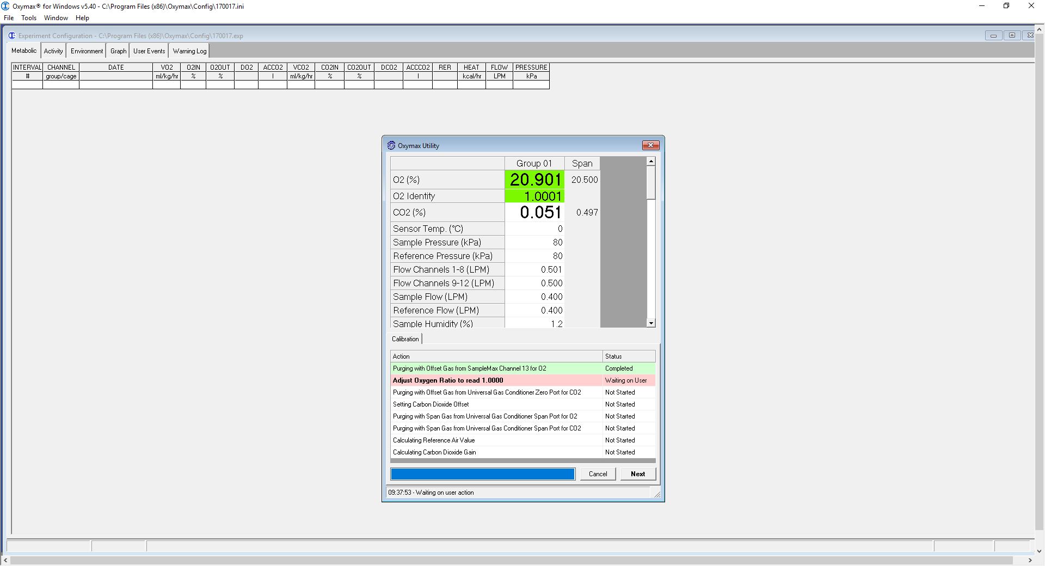Image resolution: width=1045 pixels, height=566 pixels.
Task: Cancel the calibration procedure
Action: coord(598,474)
